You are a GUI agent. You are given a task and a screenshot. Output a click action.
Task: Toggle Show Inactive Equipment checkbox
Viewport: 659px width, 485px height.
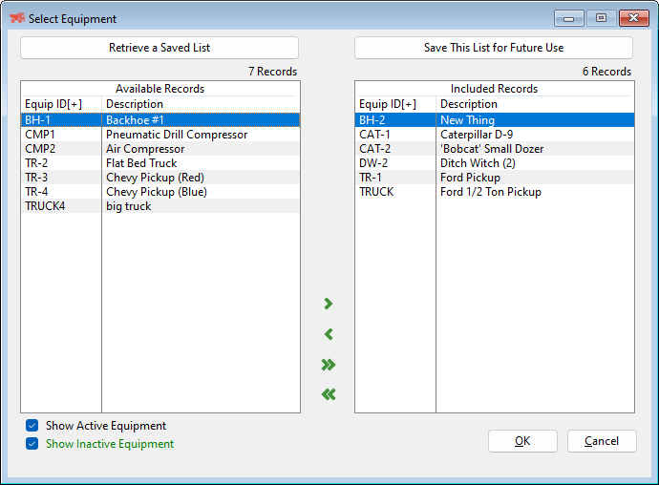click(32, 444)
